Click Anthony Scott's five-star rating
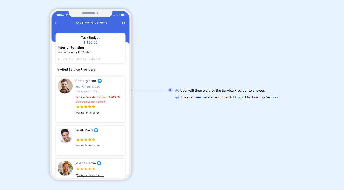Viewport: 344px width, 190px height. 86,107
